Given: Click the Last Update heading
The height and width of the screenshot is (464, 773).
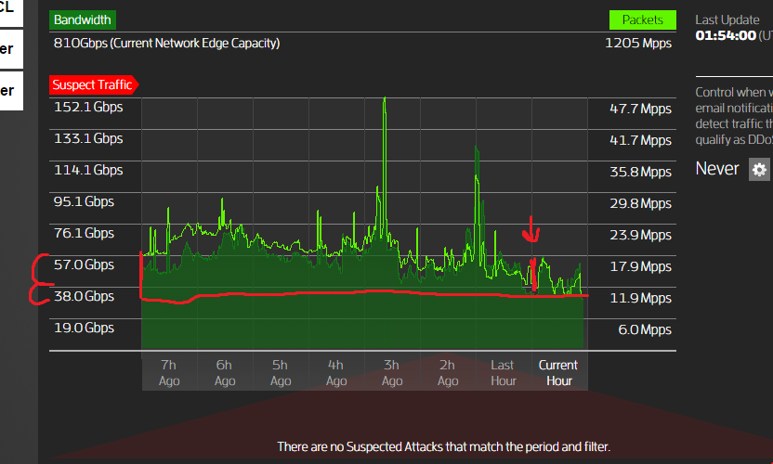Looking at the screenshot, I should 727,20.
